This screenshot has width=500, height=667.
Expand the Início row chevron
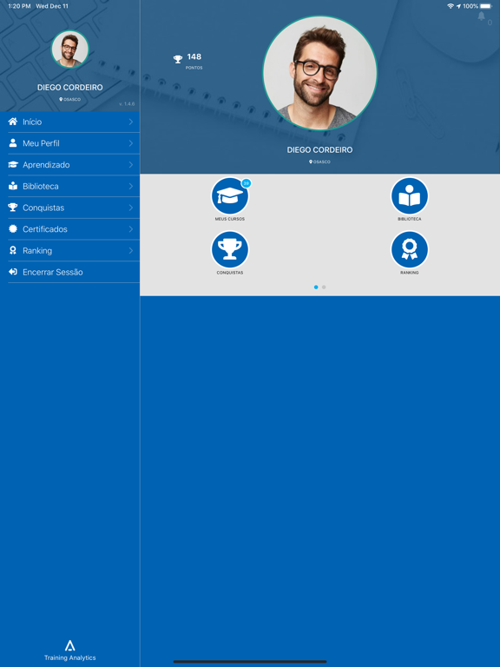[131, 122]
